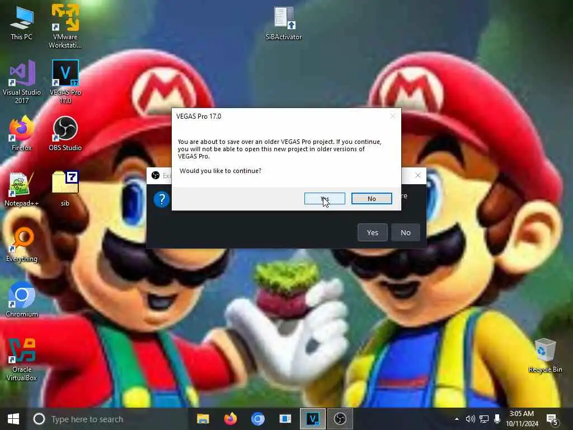Switch to OBS Studio taskbar button
The image size is (573, 430).
[x=340, y=419]
